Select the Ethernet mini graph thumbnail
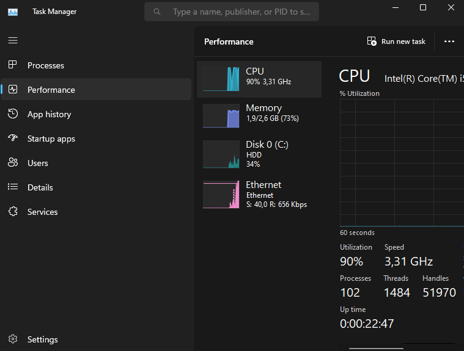This screenshot has height=351, width=464. [x=221, y=194]
